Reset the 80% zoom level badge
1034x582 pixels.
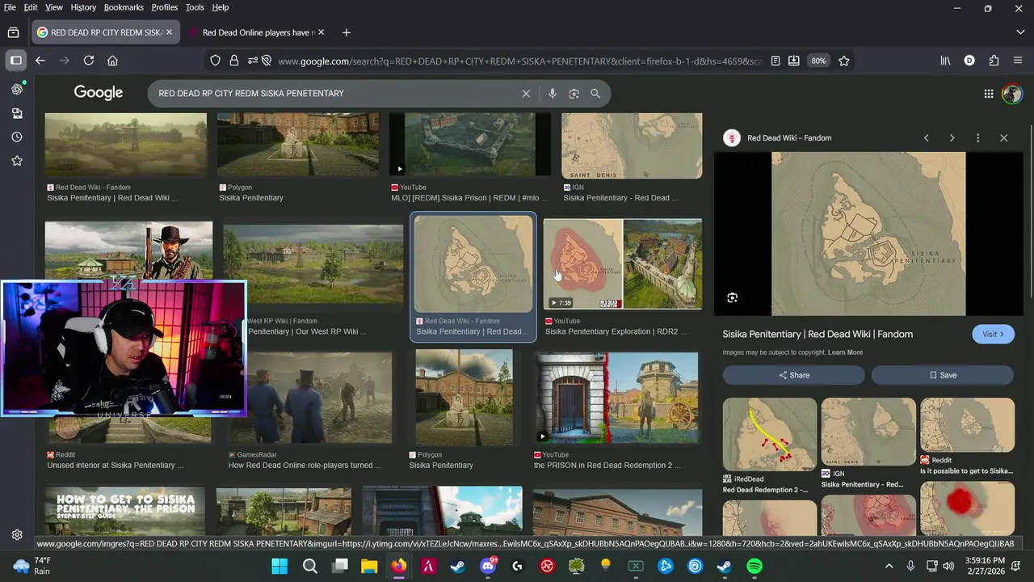(x=818, y=61)
